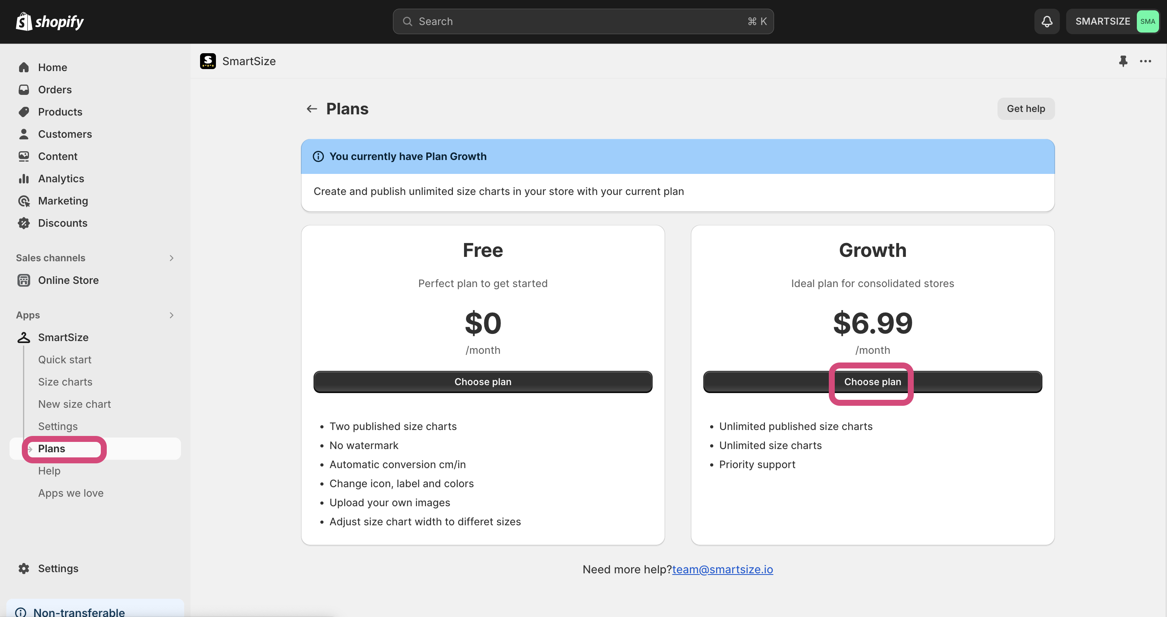The height and width of the screenshot is (617, 1167).
Task: Open the SMARTSIZE account menu
Action: pos(1112,21)
